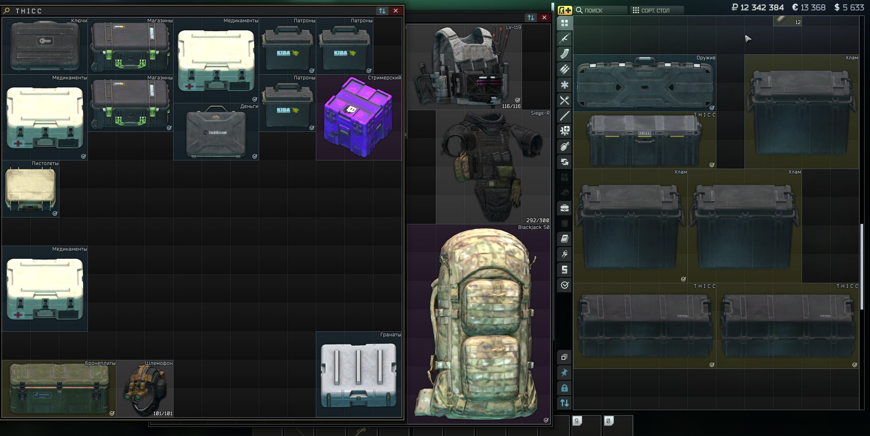
Task: Select the Ключи key case
Action: point(45,46)
